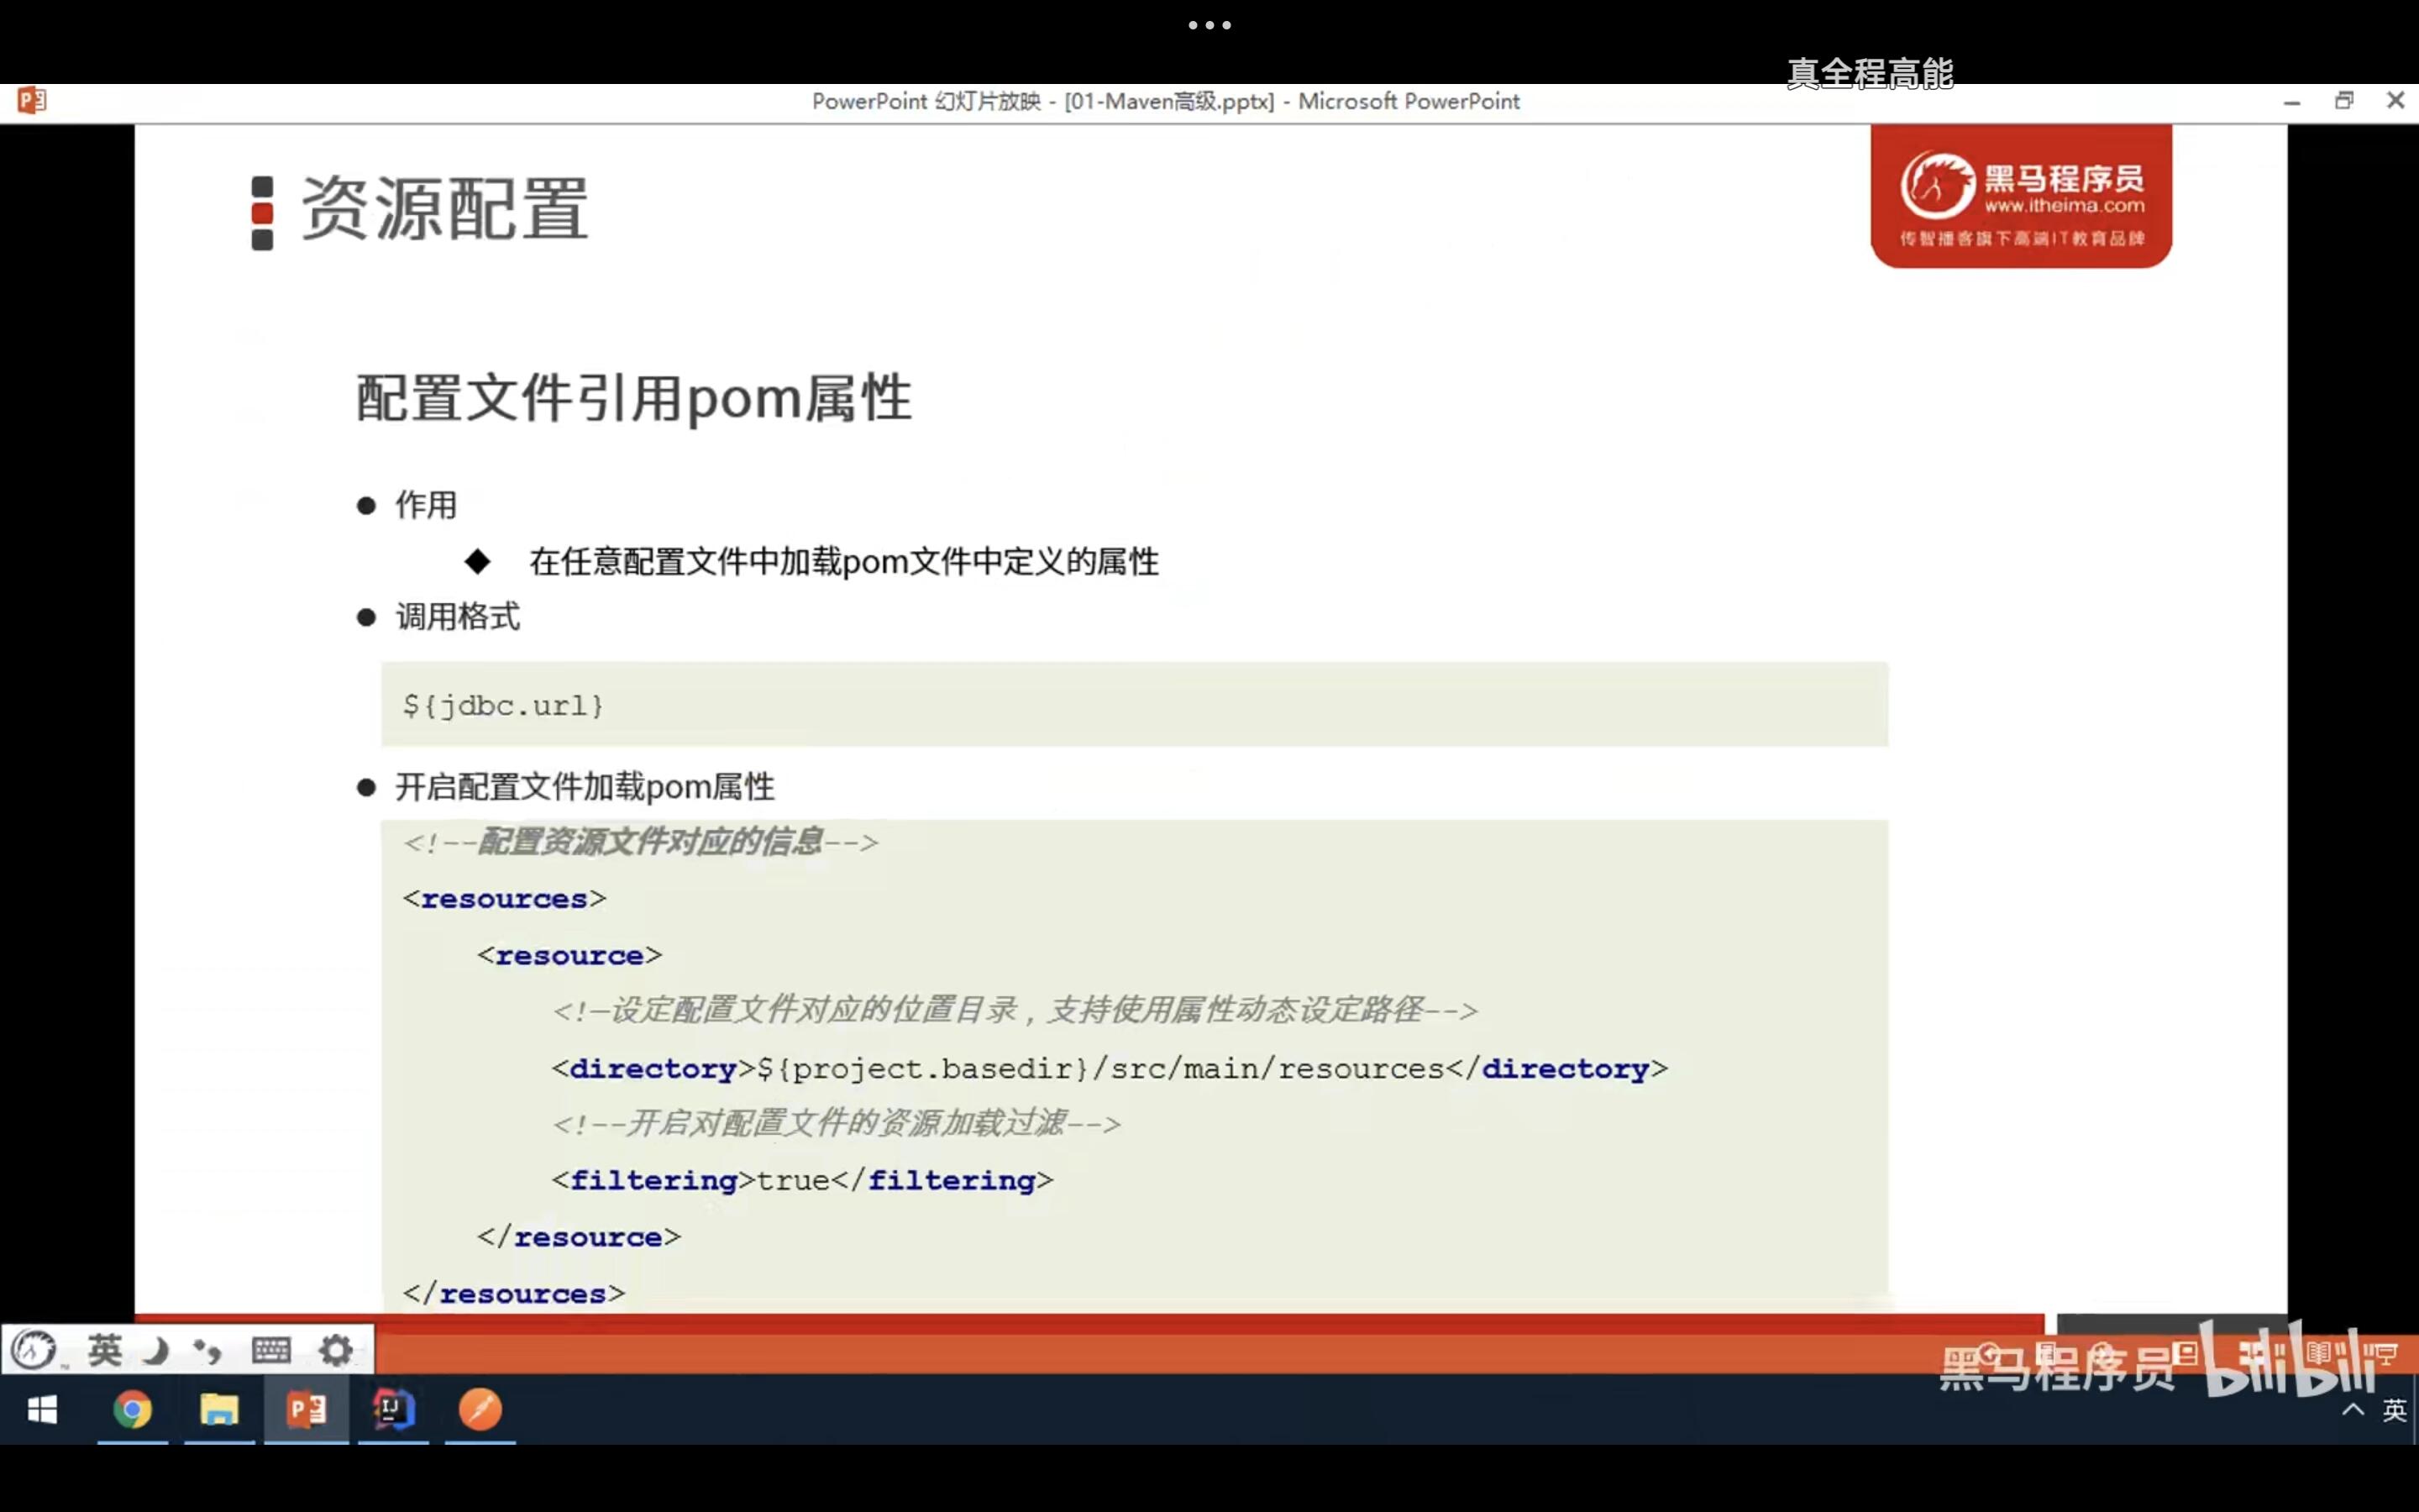
Task: Click the 英 language indicator in system tray
Action: 2394,1410
